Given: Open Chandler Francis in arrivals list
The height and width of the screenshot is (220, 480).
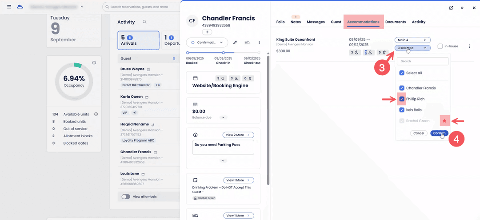Looking at the screenshot, I should pos(136,152).
